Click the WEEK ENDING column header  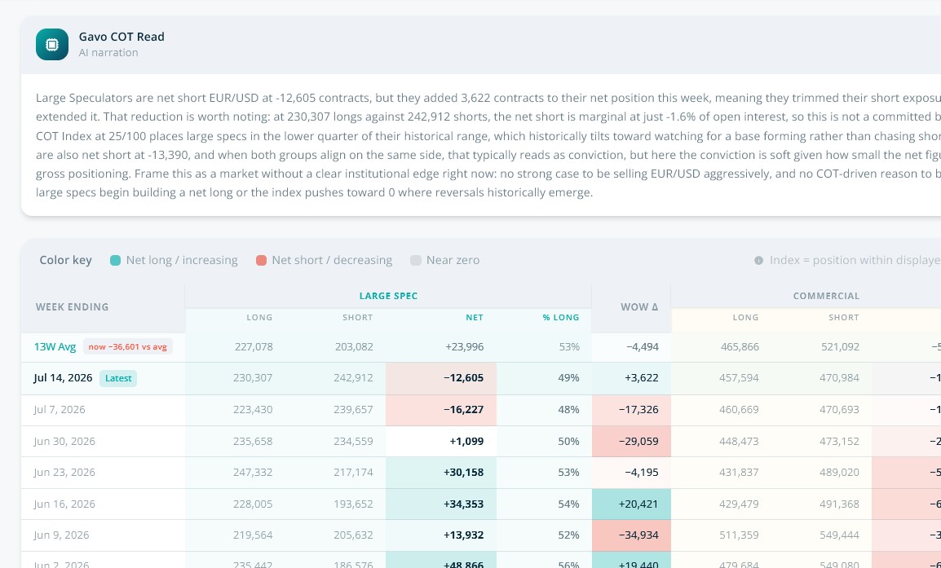click(72, 307)
